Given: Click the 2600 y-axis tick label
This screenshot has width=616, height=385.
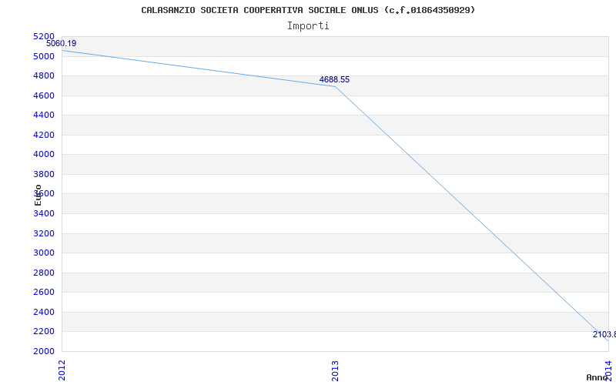Looking at the screenshot, I should 44,293.
